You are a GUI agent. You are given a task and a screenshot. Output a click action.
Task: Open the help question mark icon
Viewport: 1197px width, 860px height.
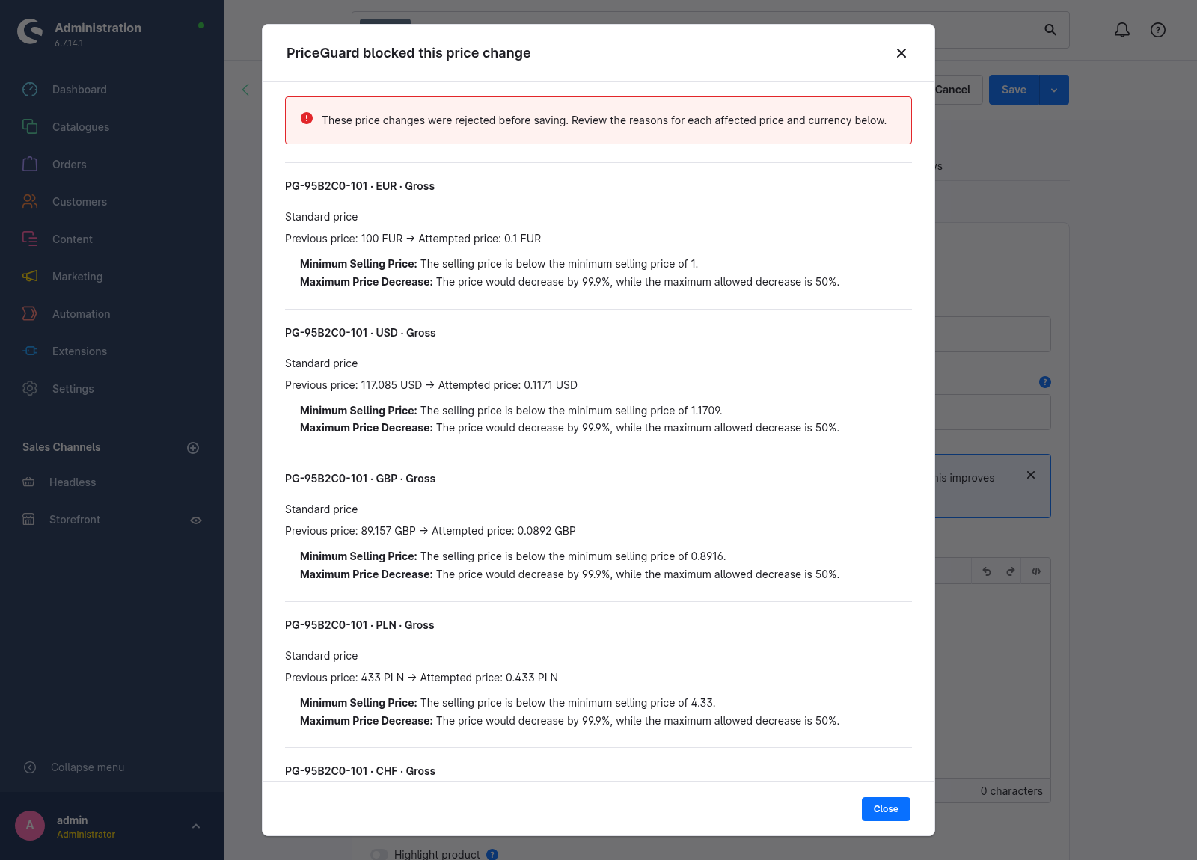tap(1158, 30)
